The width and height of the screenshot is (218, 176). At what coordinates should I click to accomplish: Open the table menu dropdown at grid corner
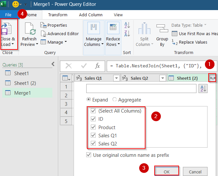[66, 78]
